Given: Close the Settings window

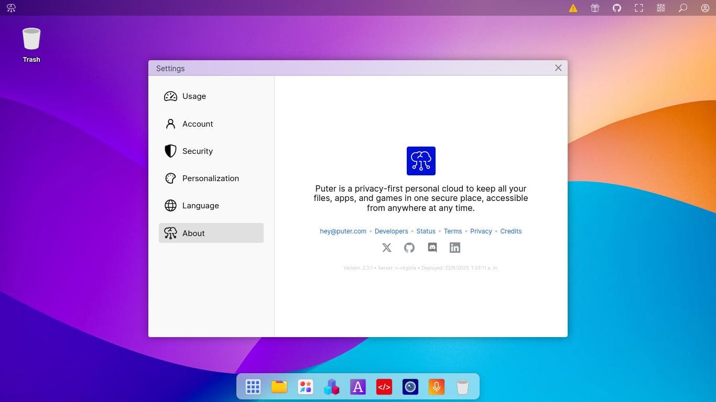Looking at the screenshot, I should tap(558, 68).
